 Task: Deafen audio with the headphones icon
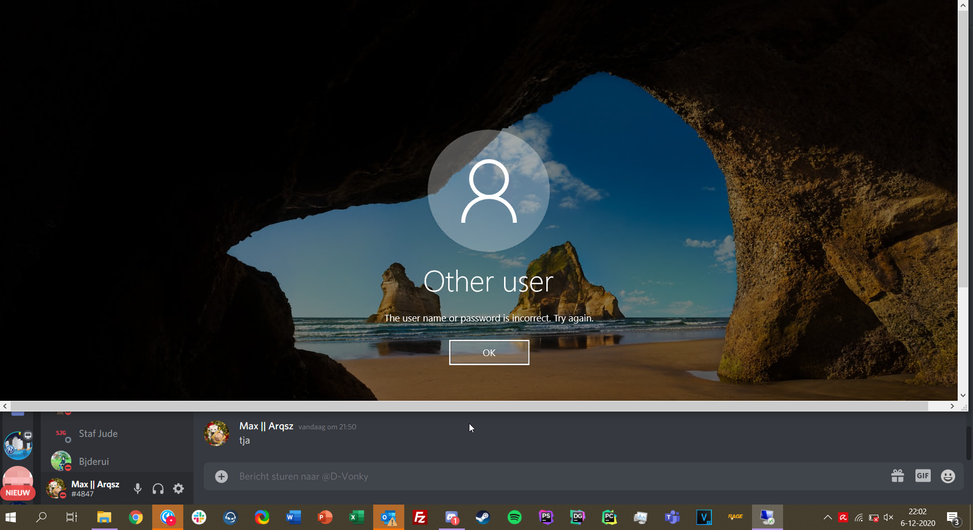[x=158, y=489]
